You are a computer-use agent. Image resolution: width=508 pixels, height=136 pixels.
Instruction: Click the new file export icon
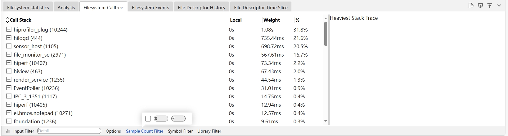pyautogui.click(x=471, y=6)
